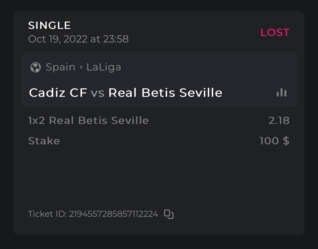Image resolution: width=318 pixels, height=249 pixels.
Task: Click the "vs" text between teams
Action: point(98,93)
